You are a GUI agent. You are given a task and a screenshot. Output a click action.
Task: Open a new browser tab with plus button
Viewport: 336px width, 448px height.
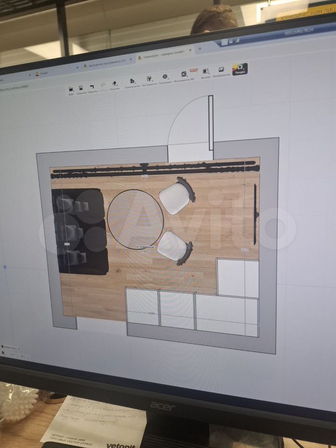point(200,49)
